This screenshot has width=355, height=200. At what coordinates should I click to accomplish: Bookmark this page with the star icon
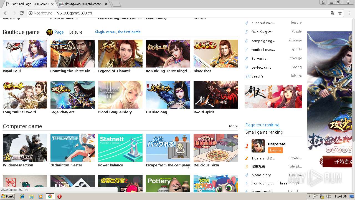pos(340,13)
